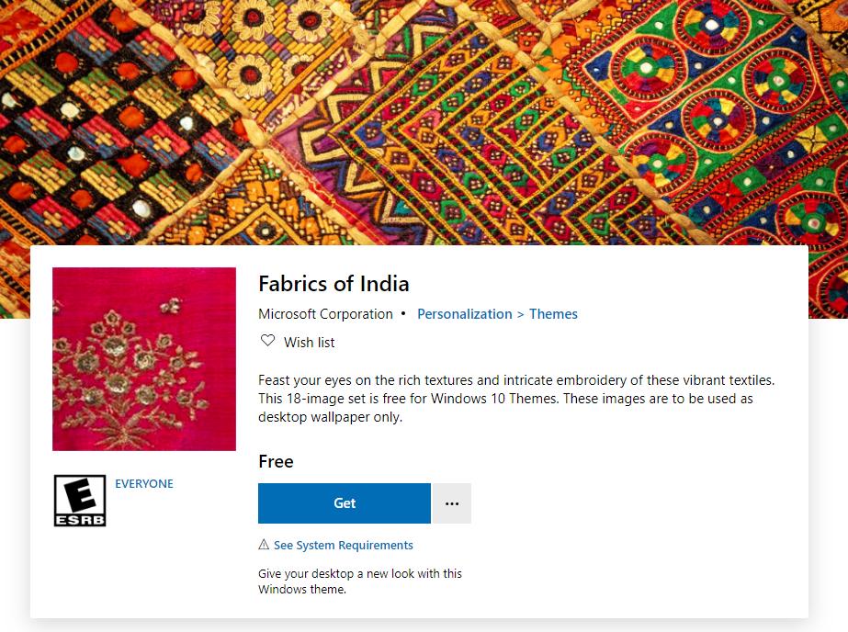This screenshot has height=632, width=848.
Task: Click the heart outline before the Wish list label
Action: 267,341
